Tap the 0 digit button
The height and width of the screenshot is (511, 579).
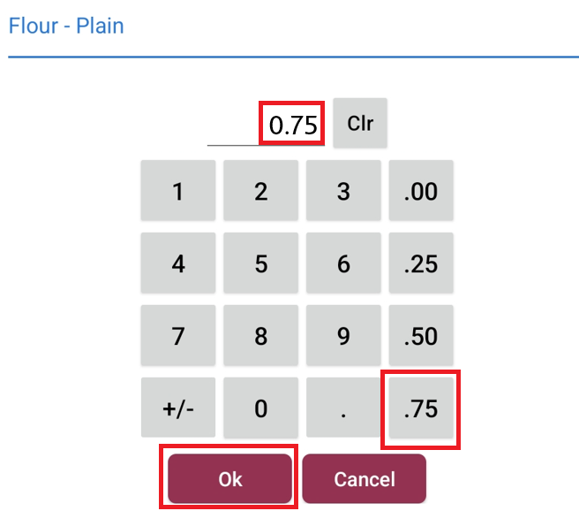tap(260, 408)
